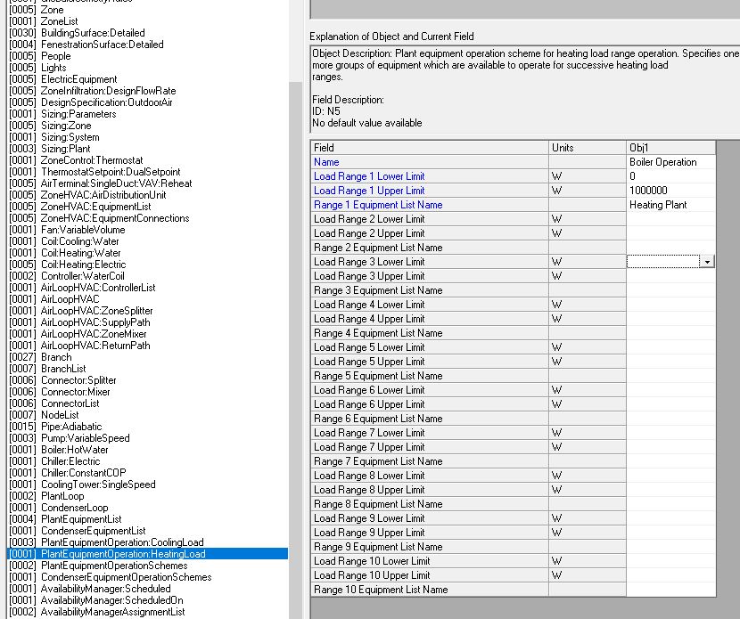This screenshot has height=619, width=740.
Task: Click the class list vertical scrollbar
Action: tap(296, 356)
